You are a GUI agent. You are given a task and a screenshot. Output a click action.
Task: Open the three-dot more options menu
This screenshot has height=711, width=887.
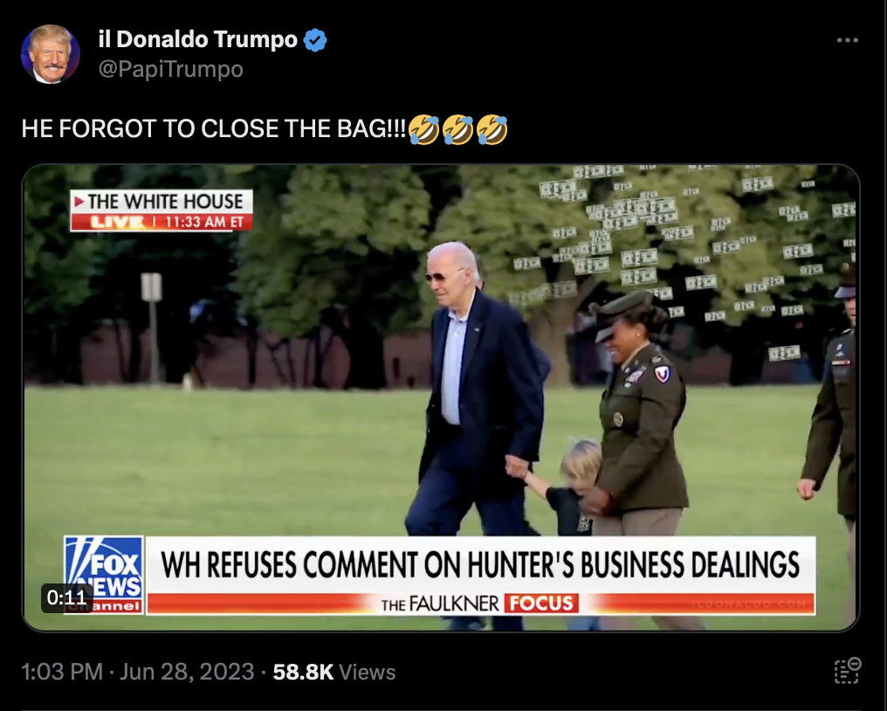pyautogui.click(x=848, y=40)
